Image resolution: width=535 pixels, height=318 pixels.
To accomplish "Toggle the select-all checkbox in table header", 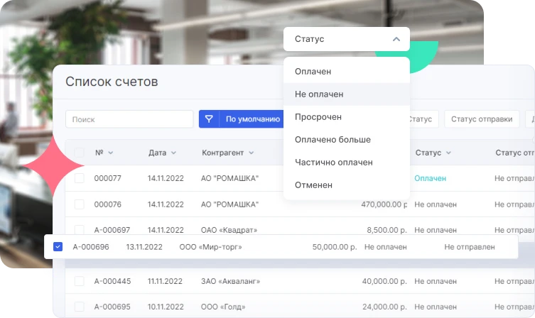I will click(x=80, y=153).
